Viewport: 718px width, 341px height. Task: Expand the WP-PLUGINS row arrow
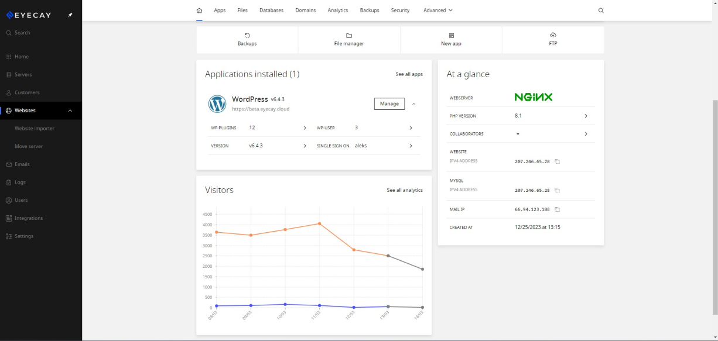(x=305, y=128)
